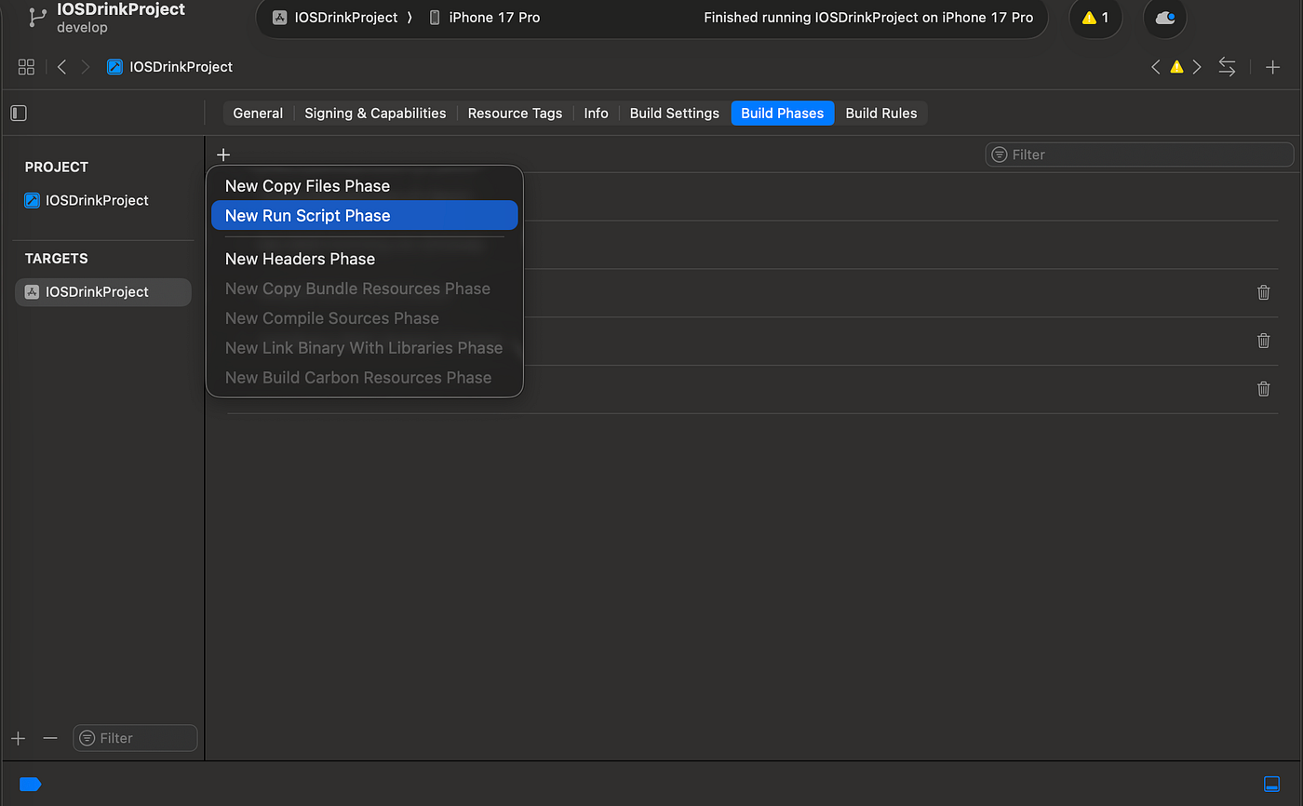
Task: Click the Finished running IOSDrinkProject status message
Action: 868,18
